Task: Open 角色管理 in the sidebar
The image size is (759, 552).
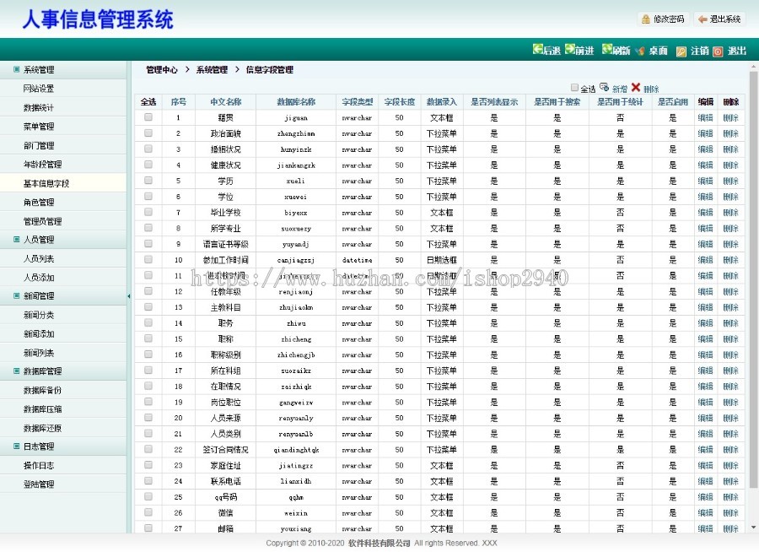Action: (x=39, y=203)
